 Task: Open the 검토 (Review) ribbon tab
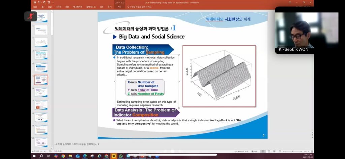[x=102, y=7]
